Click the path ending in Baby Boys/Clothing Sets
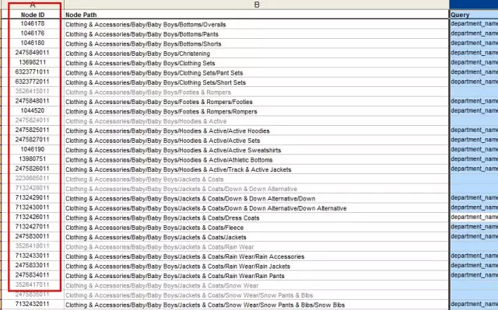This screenshot has width=498, height=310. 140,64
